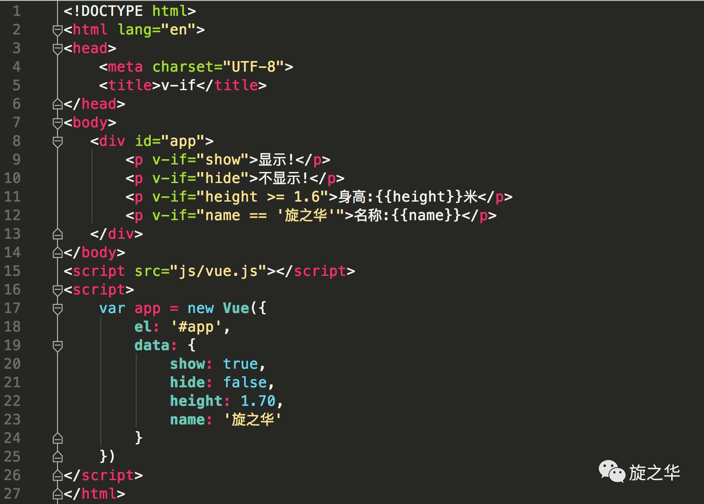Collapse the data object fold marker
The width and height of the screenshot is (704, 504).
tap(57, 346)
